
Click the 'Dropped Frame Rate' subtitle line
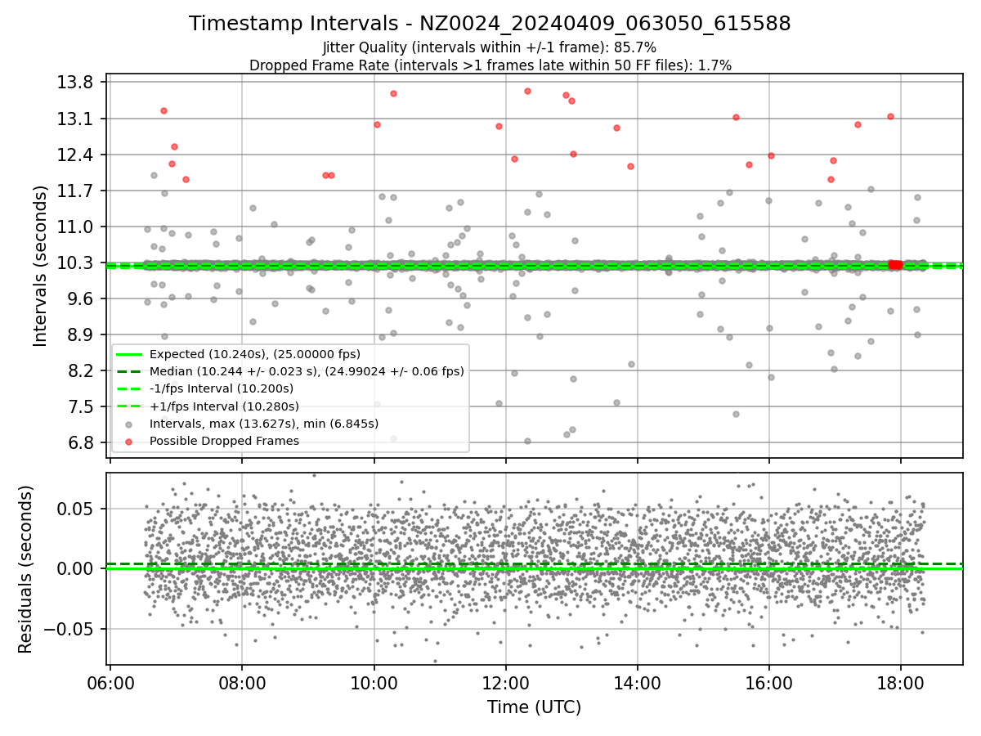tap(490, 65)
